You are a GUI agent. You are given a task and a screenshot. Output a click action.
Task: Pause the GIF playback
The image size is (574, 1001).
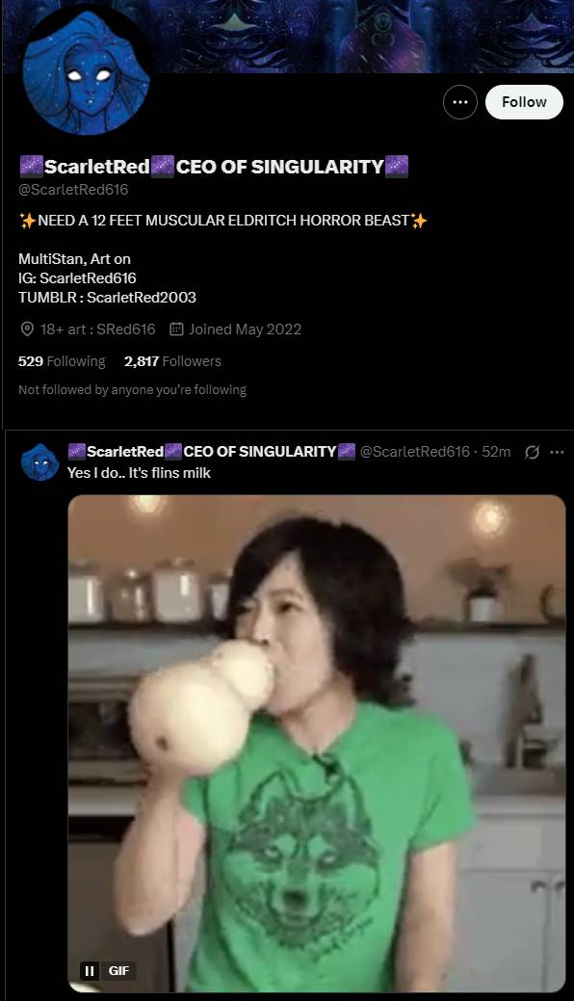point(90,970)
